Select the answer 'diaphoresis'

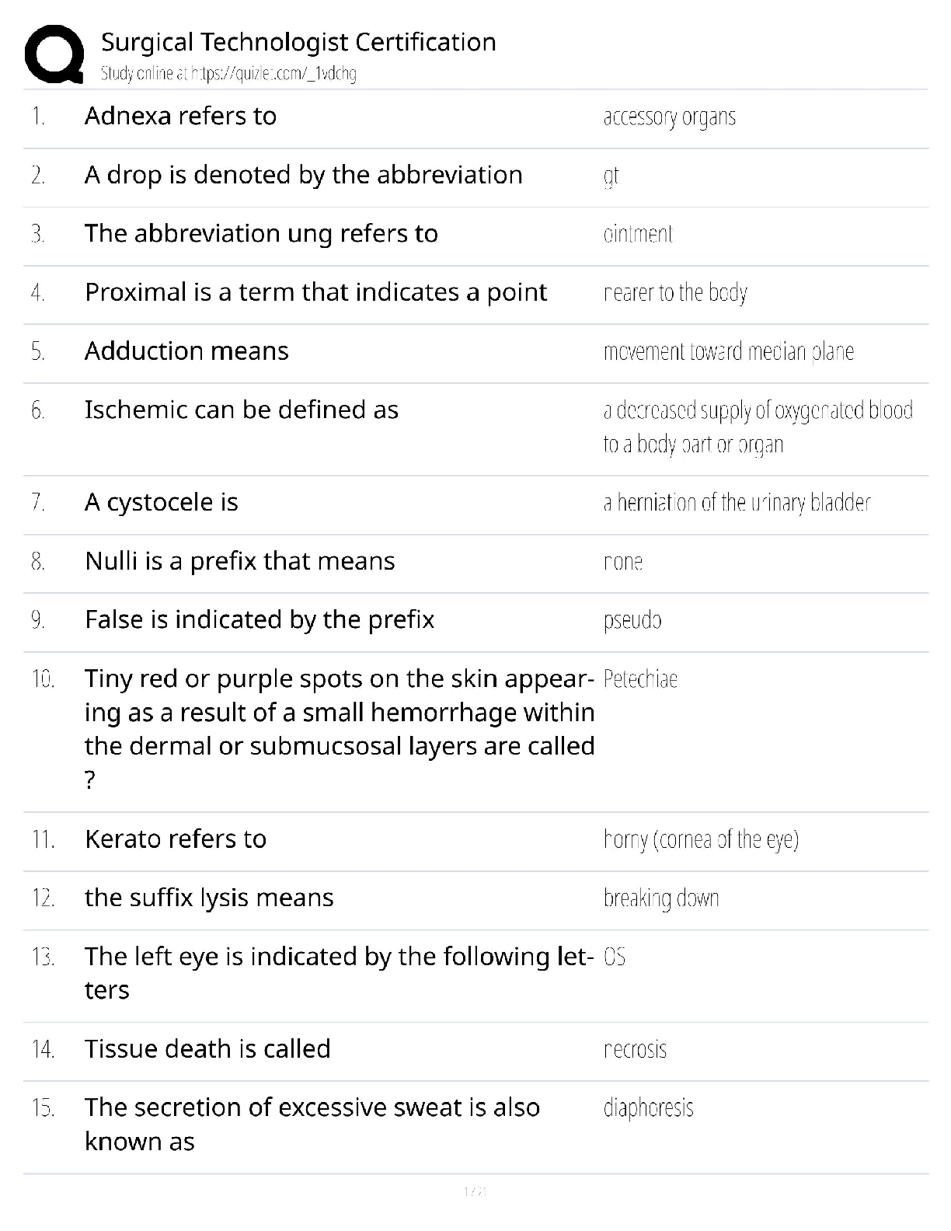[x=648, y=1107]
